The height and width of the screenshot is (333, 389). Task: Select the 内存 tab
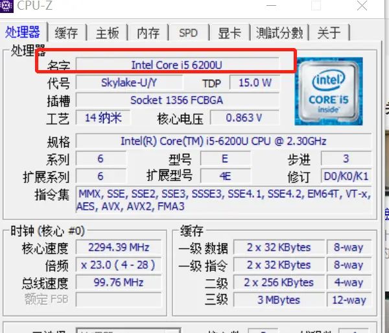pos(148,32)
